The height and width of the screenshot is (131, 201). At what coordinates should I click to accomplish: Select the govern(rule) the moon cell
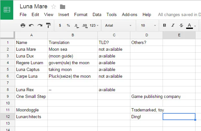(x=73, y=63)
